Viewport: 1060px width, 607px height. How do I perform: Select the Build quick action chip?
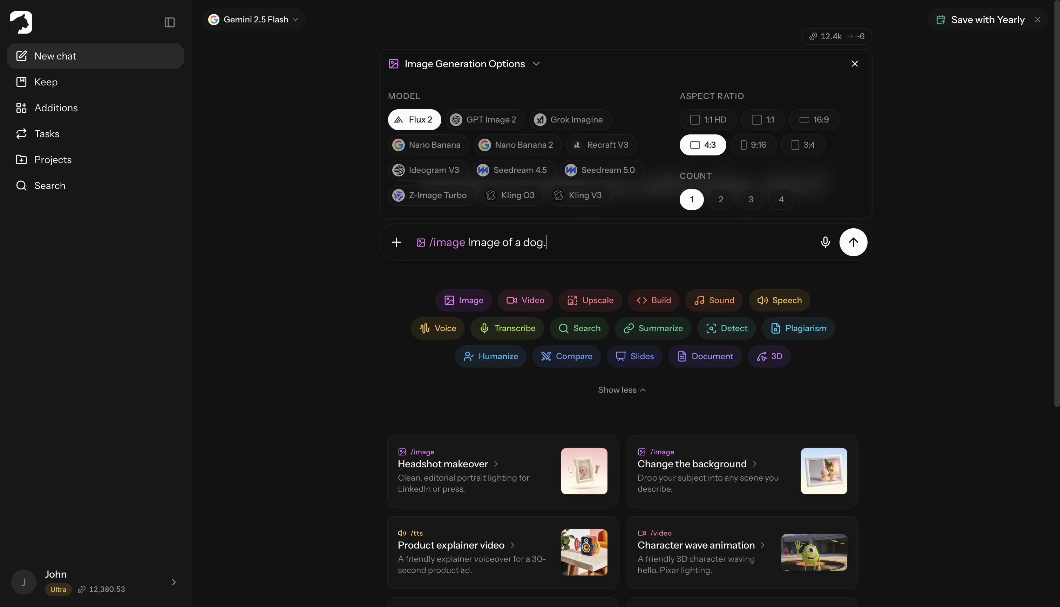click(x=653, y=300)
